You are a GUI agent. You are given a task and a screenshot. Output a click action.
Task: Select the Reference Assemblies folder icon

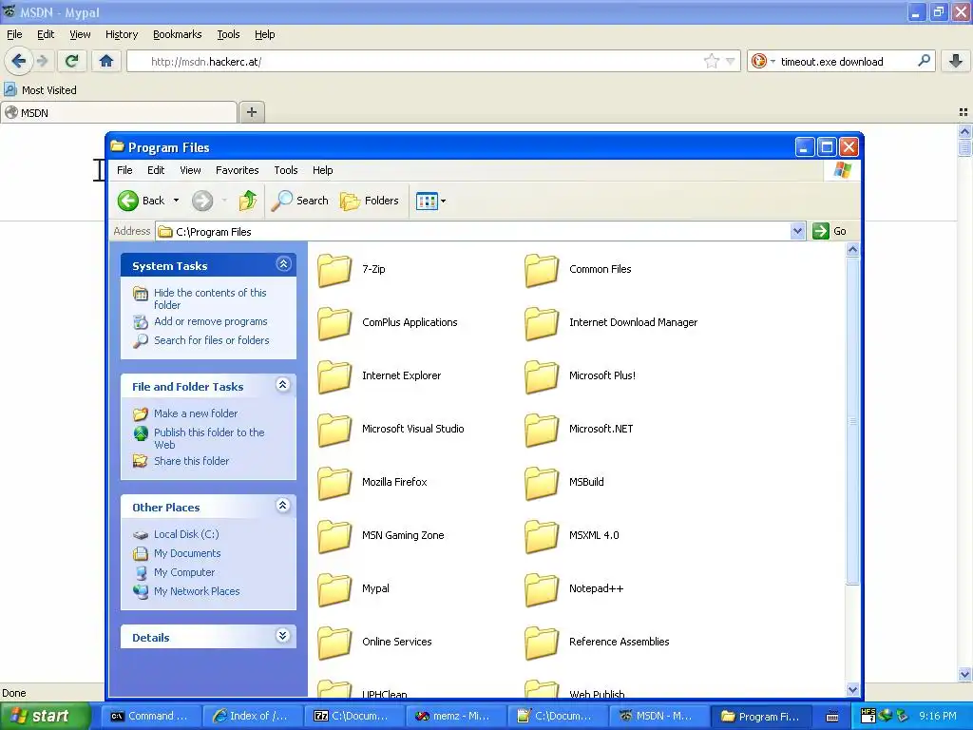[x=542, y=642]
